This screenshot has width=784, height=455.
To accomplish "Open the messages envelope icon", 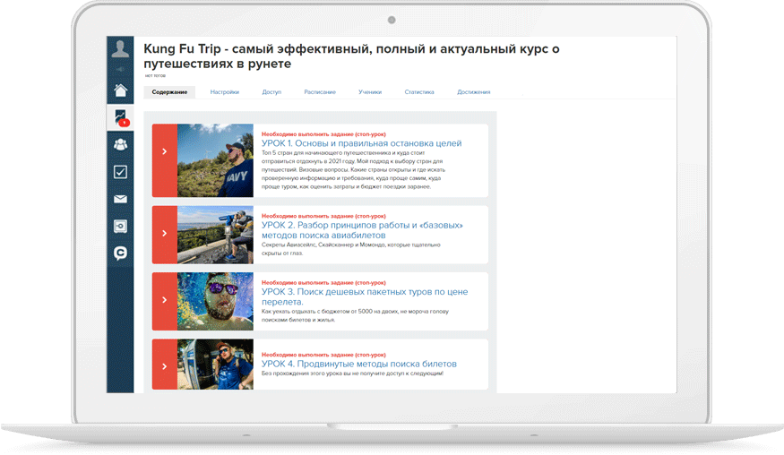I will [120, 199].
